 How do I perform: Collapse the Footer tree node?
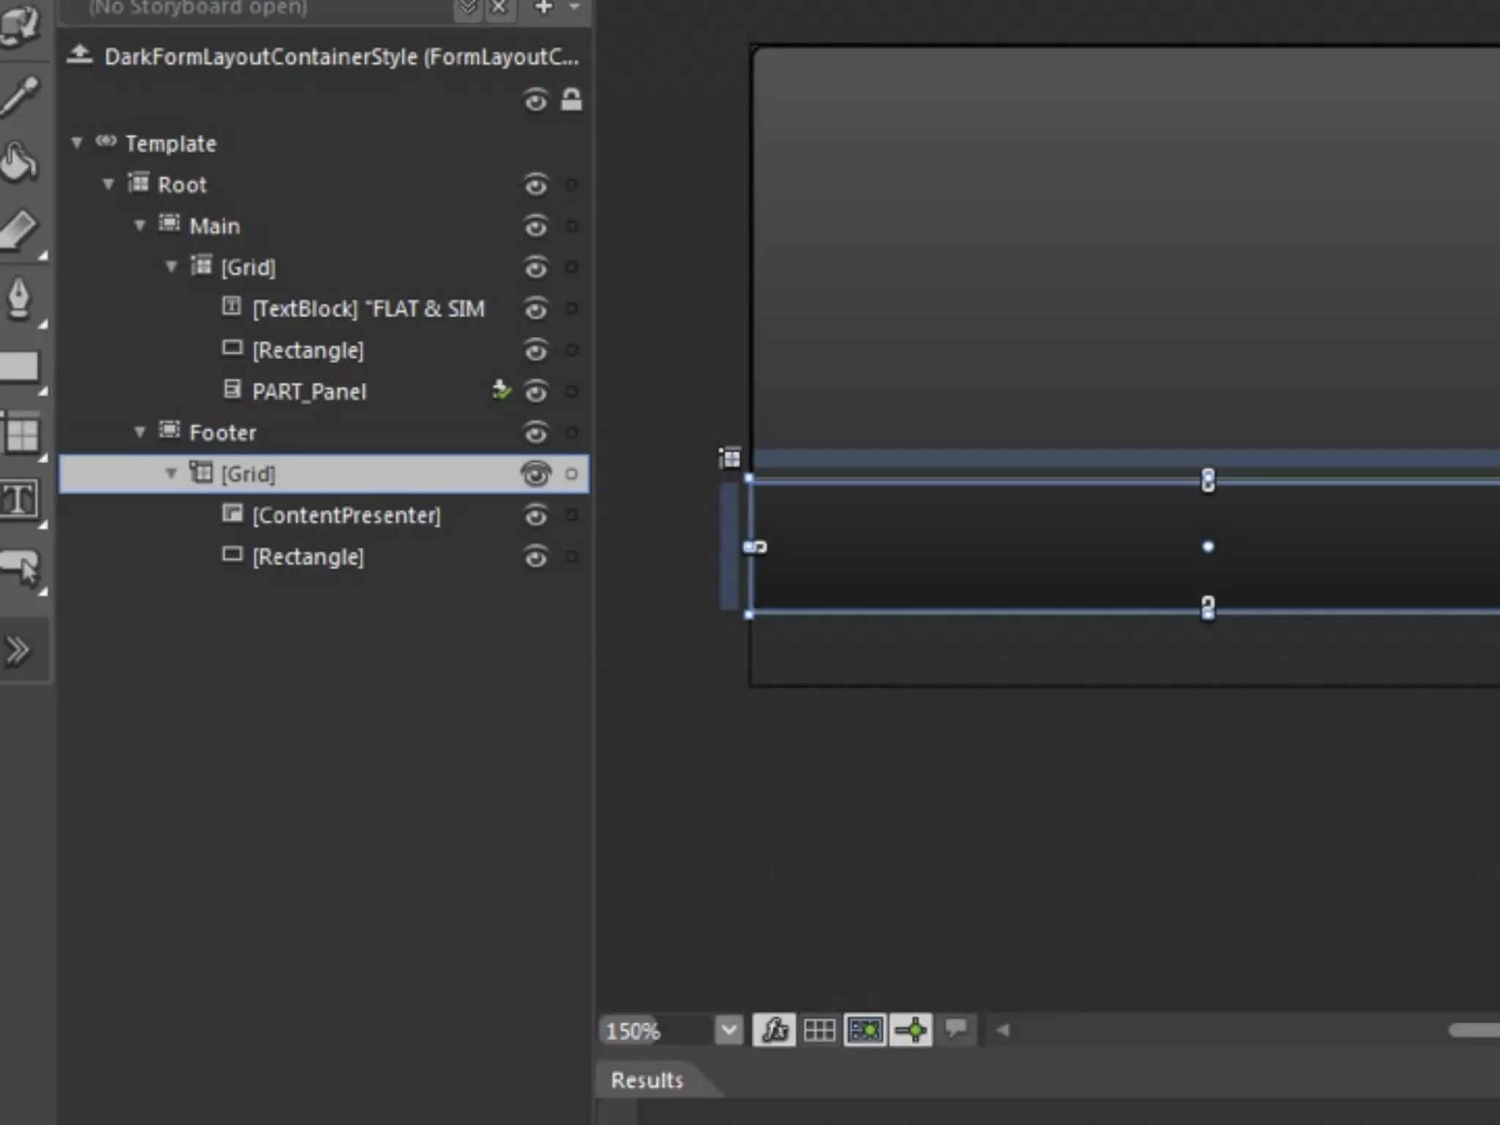(140, 432)
